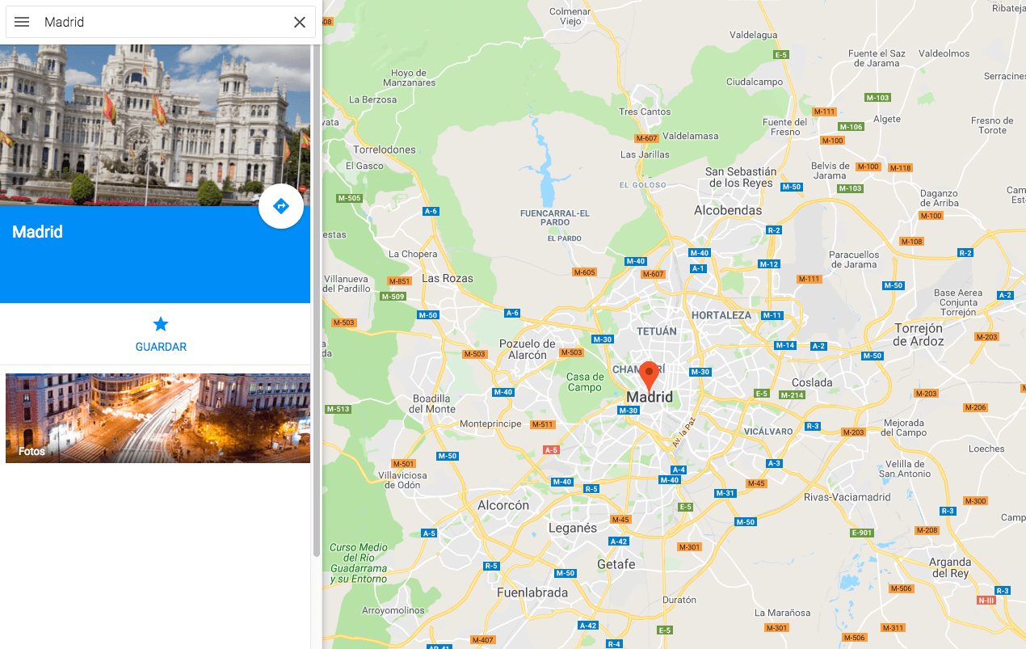Select the Alcobendas label on the map
The width and height of the screenshot is (1026, 649).
[x=728, y=210]
